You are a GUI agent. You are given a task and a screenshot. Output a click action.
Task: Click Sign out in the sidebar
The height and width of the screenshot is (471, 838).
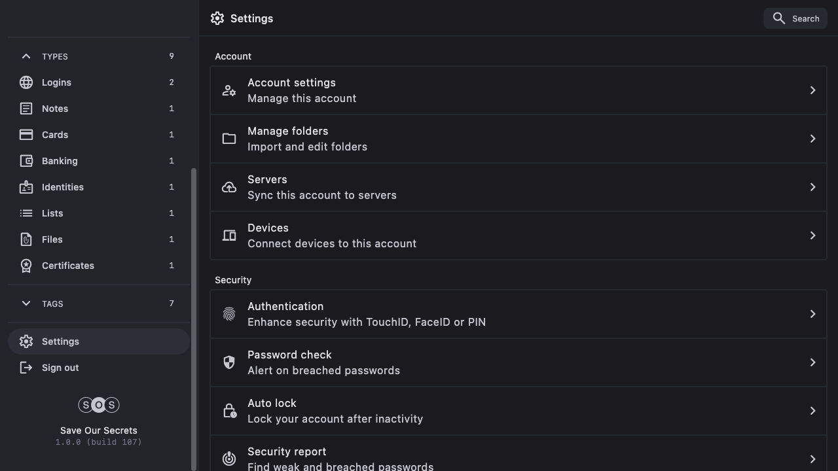[60, 368]
